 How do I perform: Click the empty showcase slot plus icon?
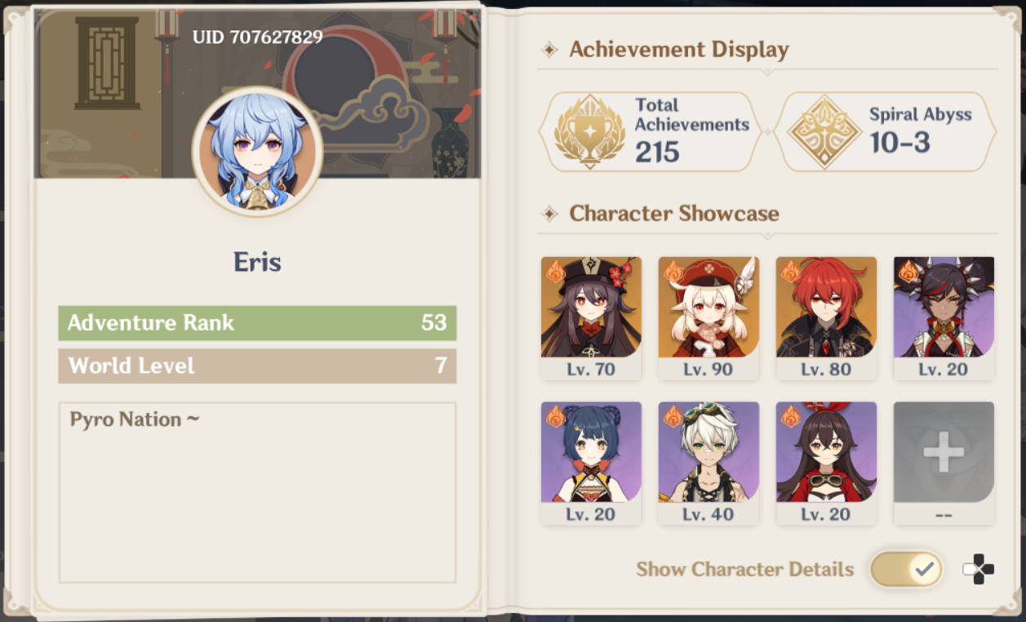pos(944,451)
